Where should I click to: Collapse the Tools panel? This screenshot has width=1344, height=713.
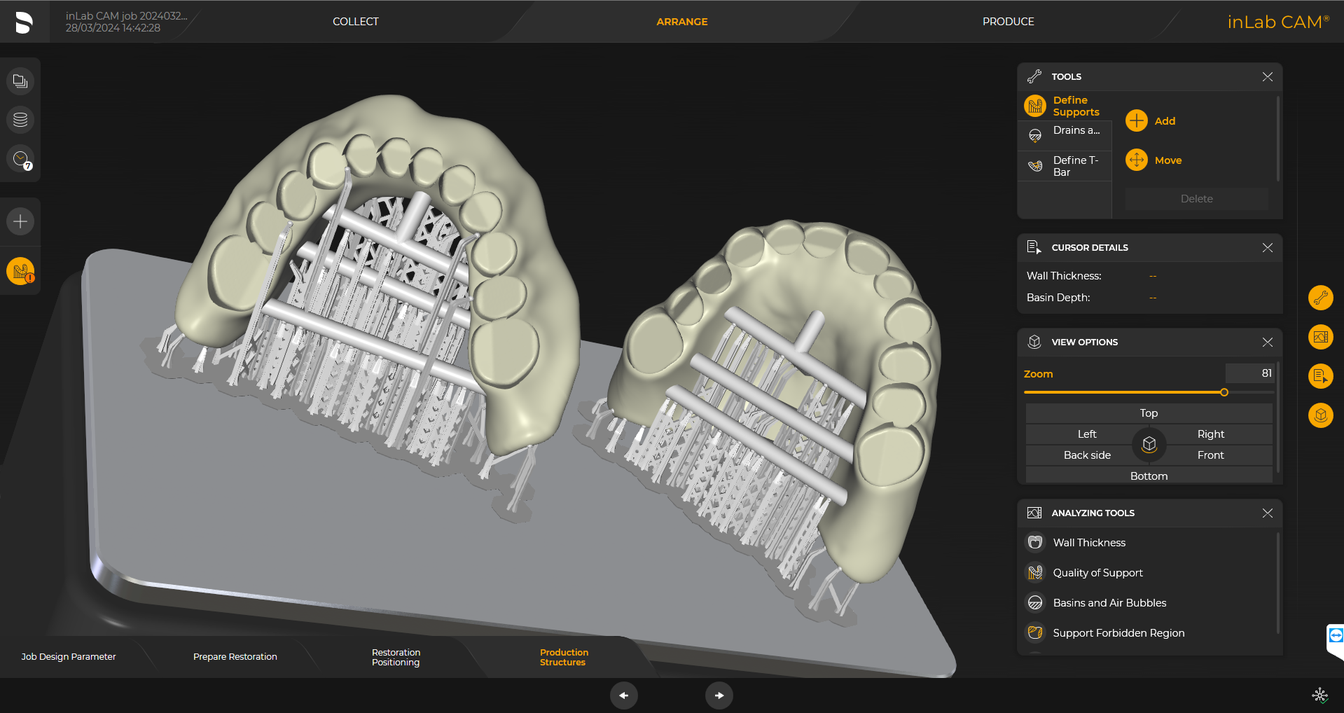pos(1267,77)
